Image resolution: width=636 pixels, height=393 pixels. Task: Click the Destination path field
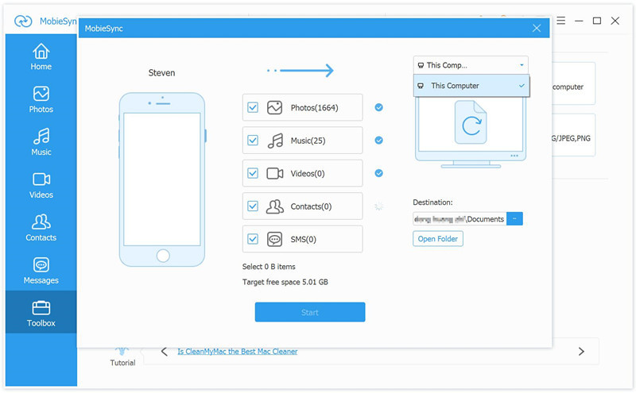point(460,219)
